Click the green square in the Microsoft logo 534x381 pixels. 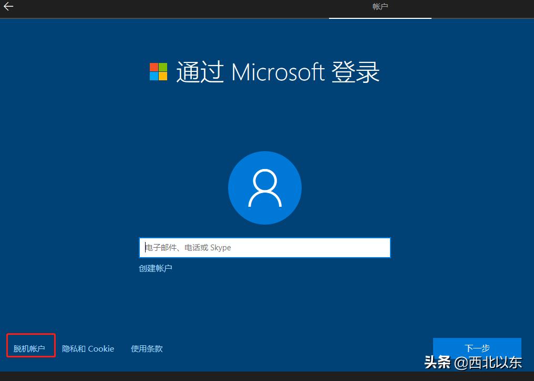163,66
